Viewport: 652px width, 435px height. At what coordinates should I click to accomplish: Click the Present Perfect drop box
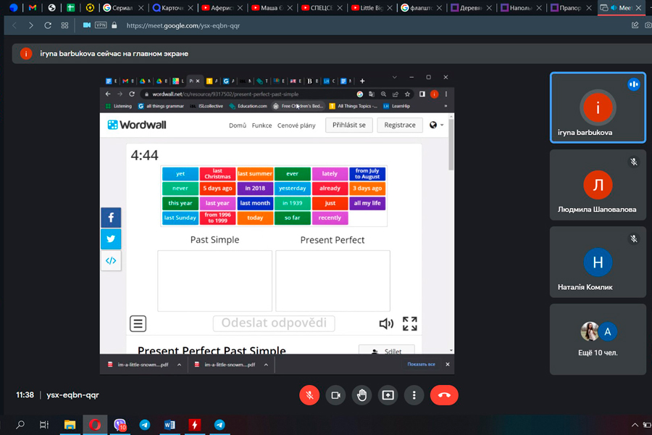333,281
